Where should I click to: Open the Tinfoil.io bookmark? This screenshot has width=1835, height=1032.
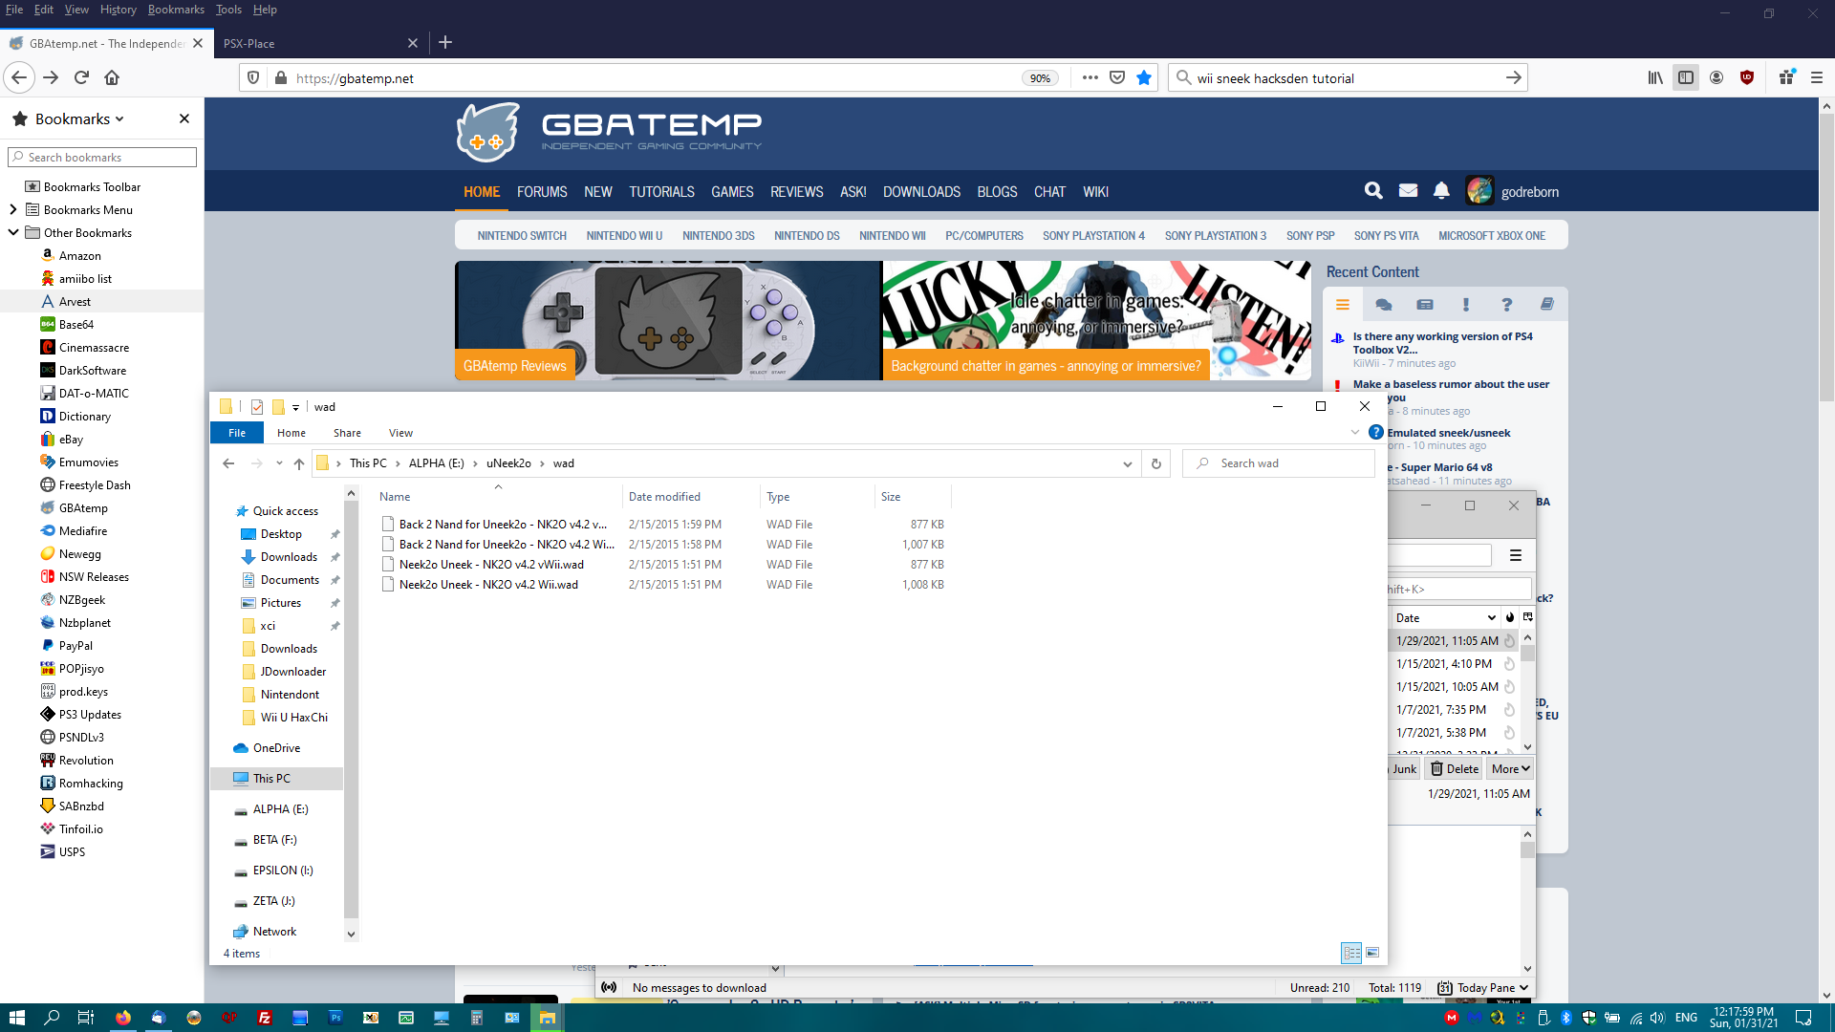coord(80,828)
